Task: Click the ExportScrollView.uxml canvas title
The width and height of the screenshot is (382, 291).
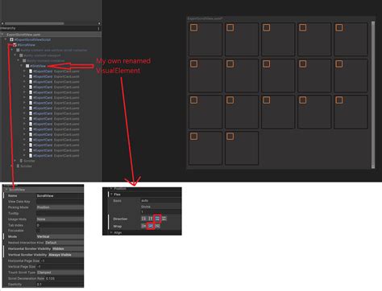Action: tap(205, 18)
